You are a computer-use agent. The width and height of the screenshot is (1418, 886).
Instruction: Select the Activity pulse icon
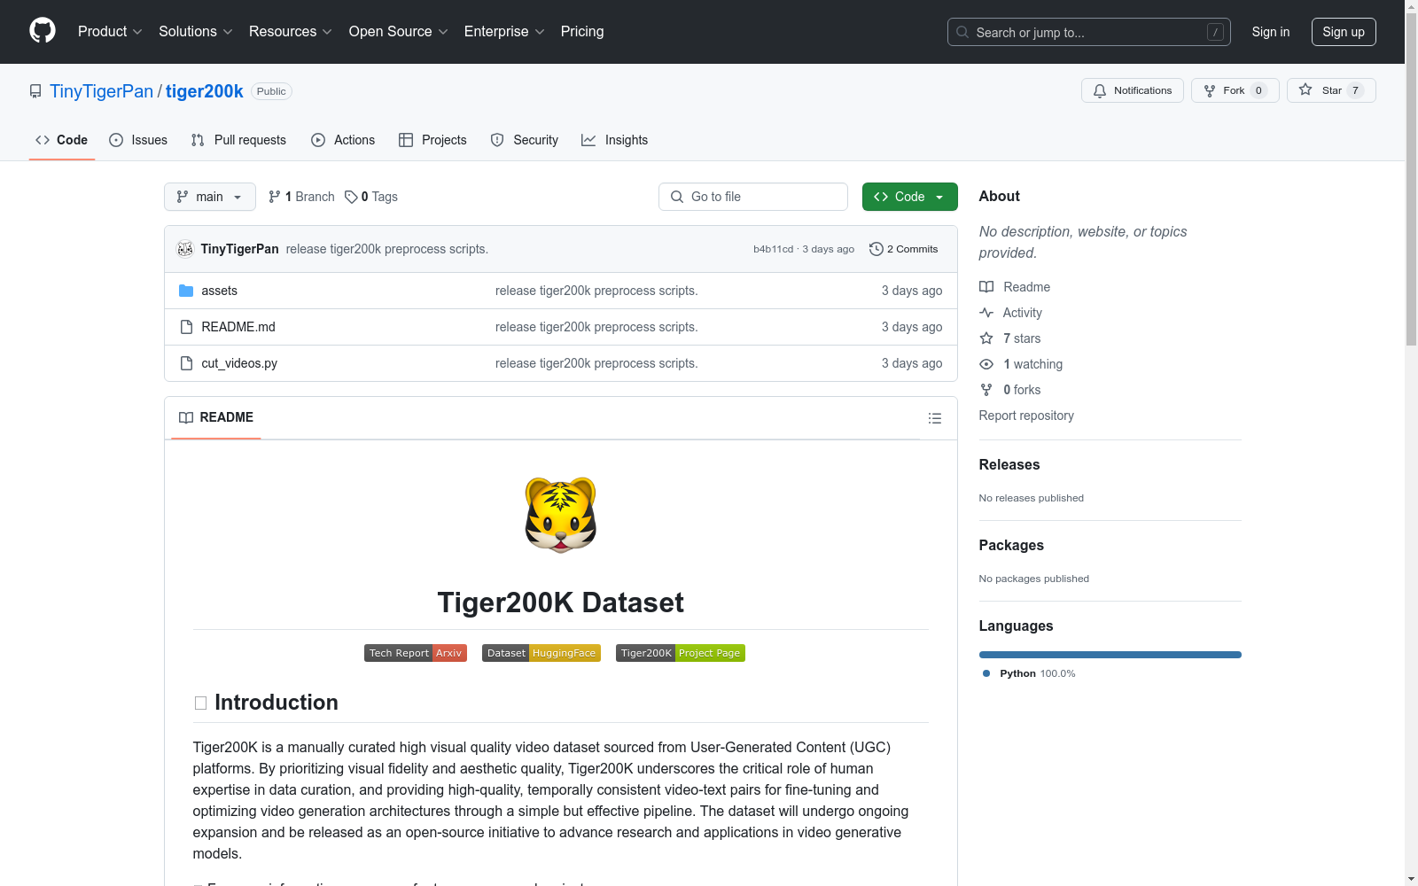[x=986, y=312]
